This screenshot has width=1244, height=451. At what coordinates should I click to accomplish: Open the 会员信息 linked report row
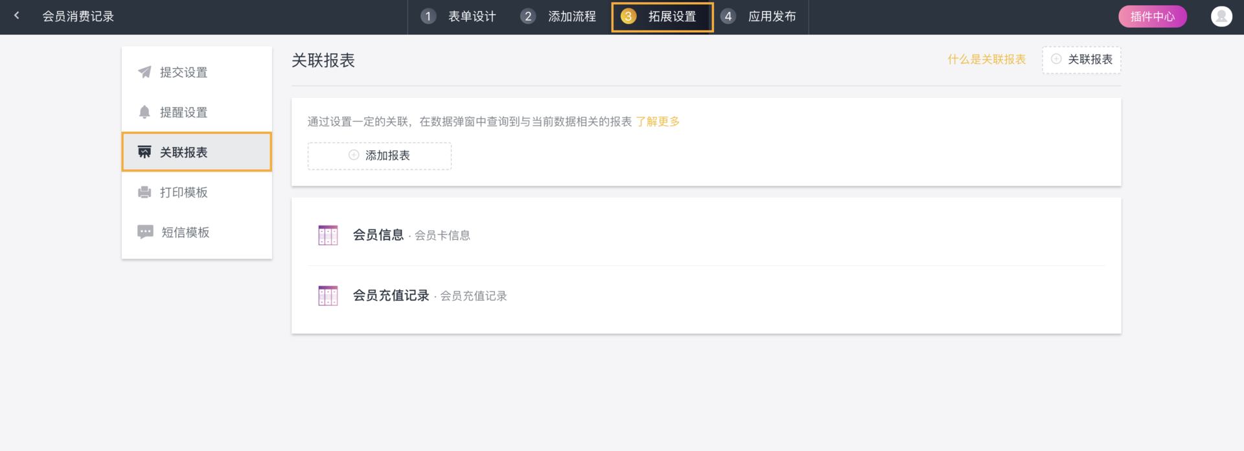[x=378, y=235]
